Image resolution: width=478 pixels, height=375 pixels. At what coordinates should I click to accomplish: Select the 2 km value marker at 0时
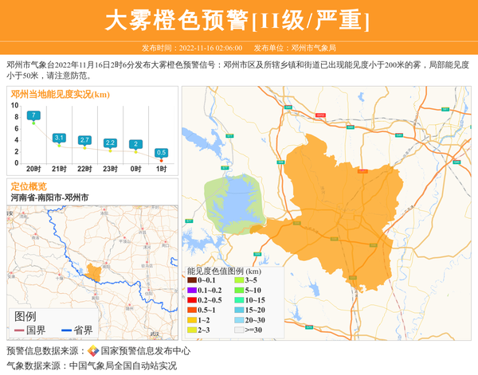click(x=135, y=144)
